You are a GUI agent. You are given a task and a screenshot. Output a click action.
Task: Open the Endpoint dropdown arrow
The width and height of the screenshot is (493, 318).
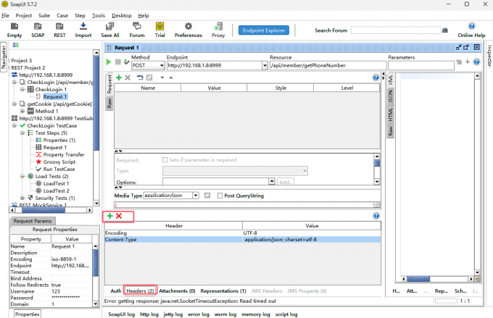coord(265,66)
